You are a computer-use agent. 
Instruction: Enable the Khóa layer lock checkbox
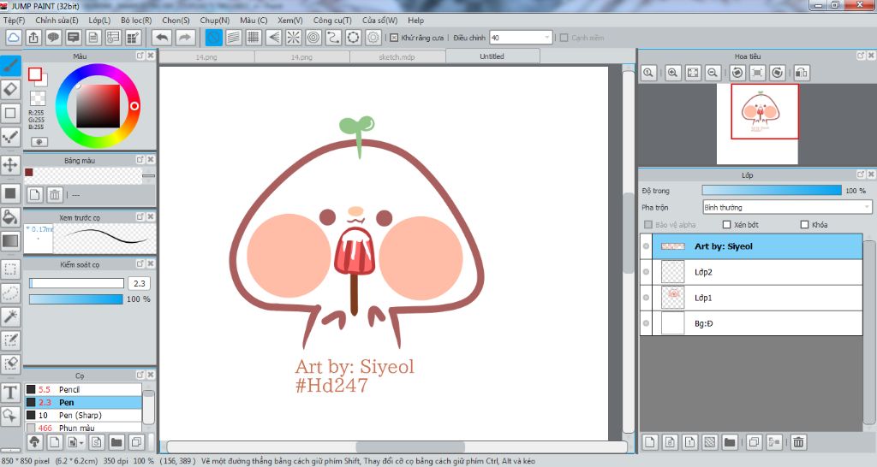[x=804, y=225]
